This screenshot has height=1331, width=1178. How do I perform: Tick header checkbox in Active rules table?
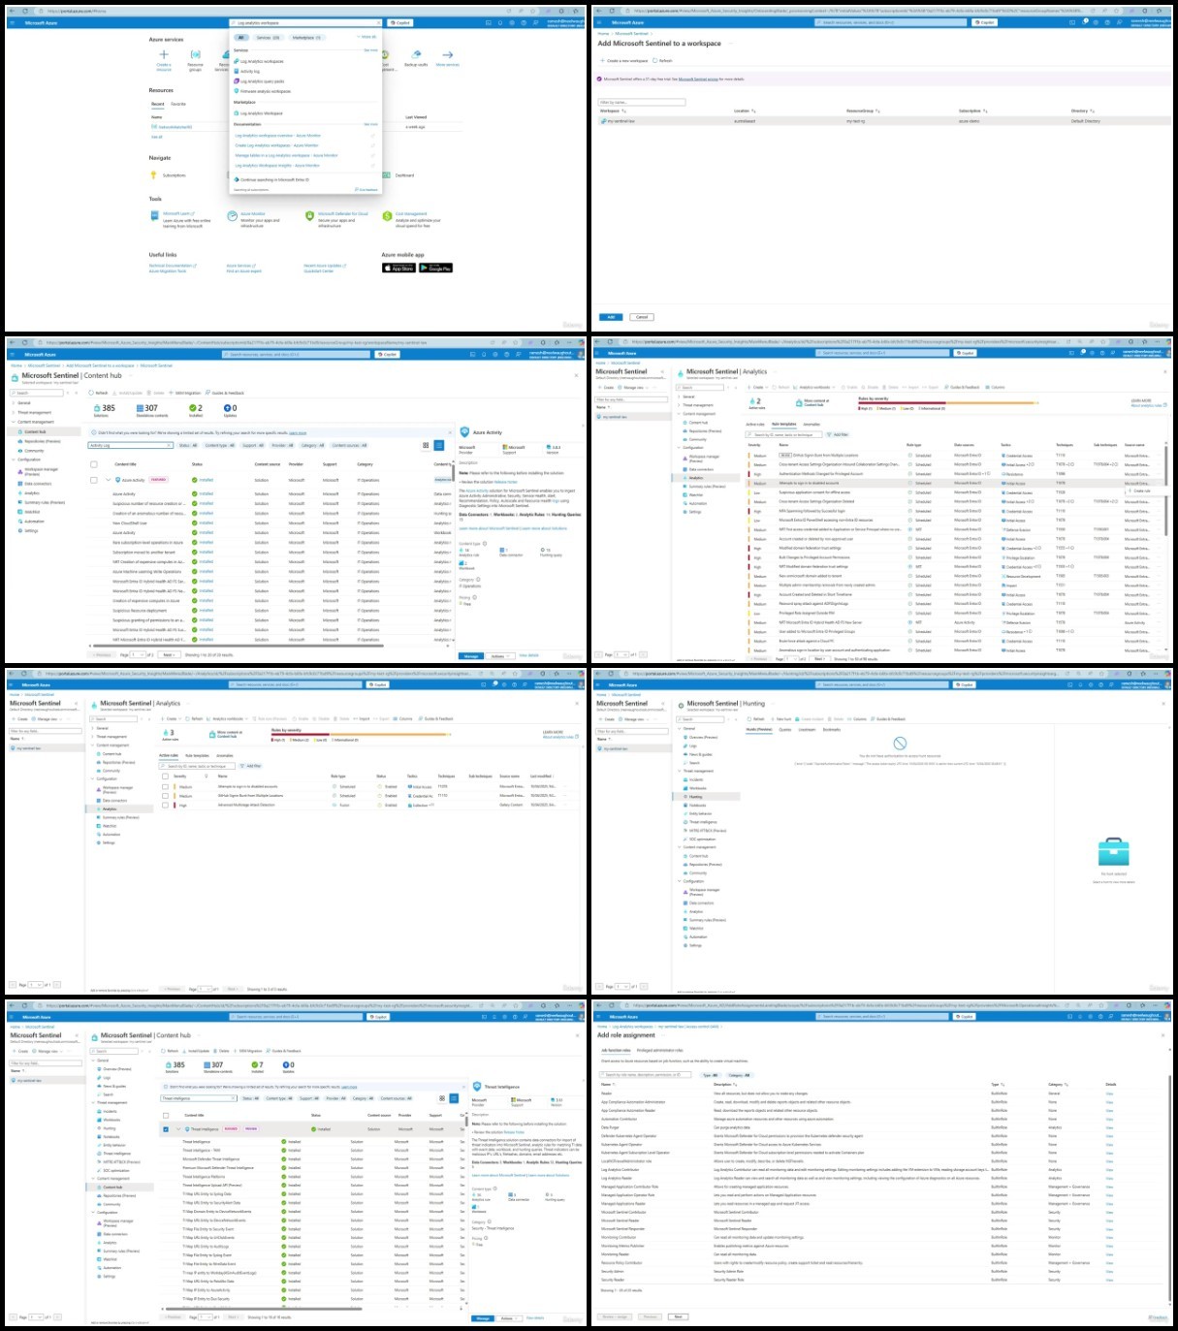pos(165,776)
